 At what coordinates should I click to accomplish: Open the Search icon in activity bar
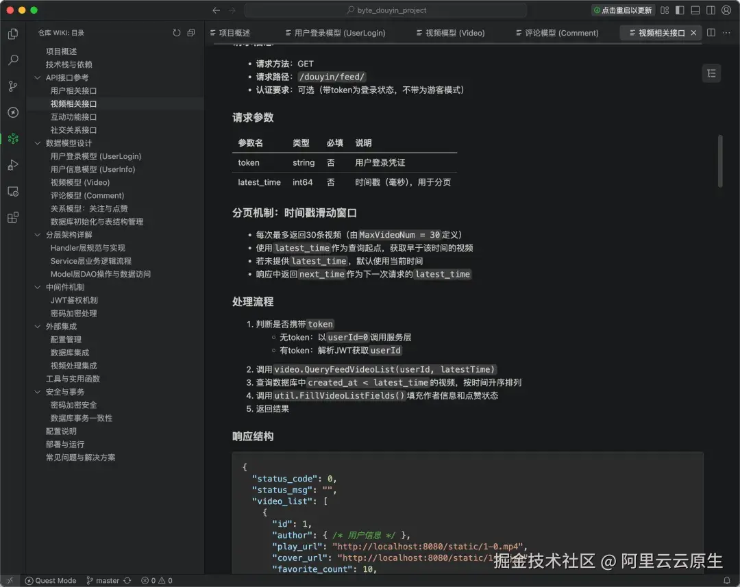click(x=13, y=60)
